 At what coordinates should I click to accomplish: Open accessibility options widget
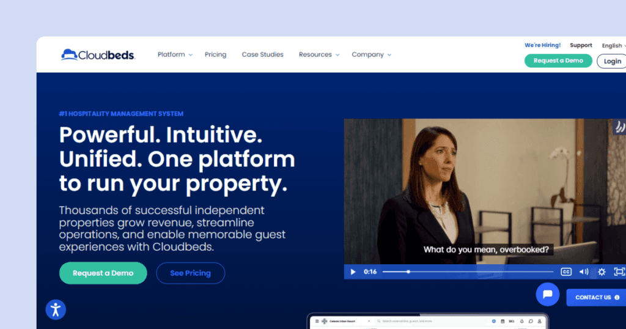point(56,309)
